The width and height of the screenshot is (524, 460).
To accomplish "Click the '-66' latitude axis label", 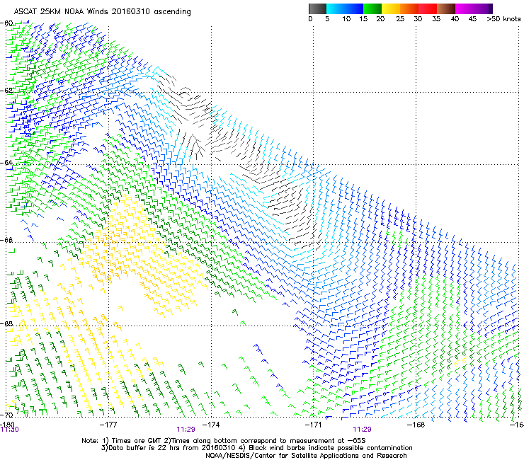I will pos(6,240).
